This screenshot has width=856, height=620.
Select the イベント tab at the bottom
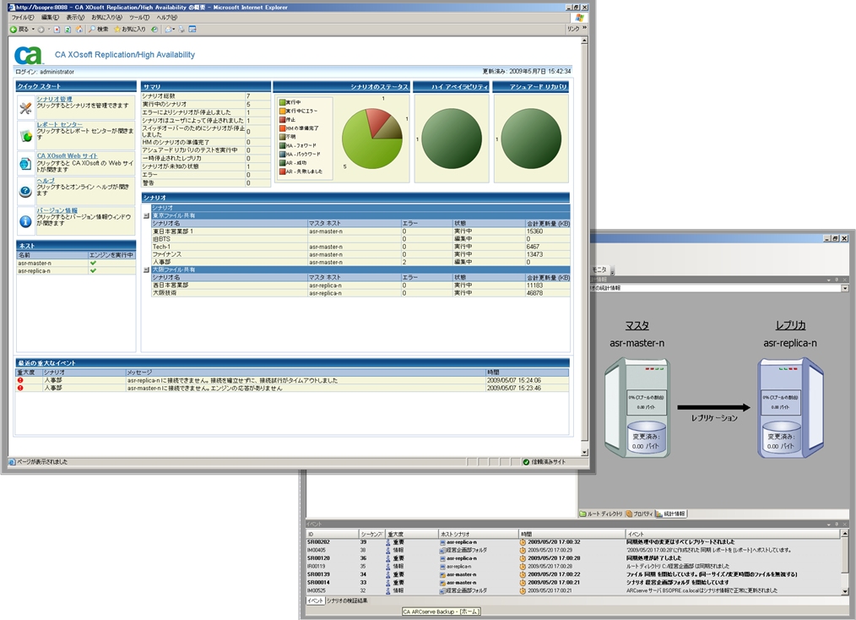pyautogui.click(x=316, y=601)
